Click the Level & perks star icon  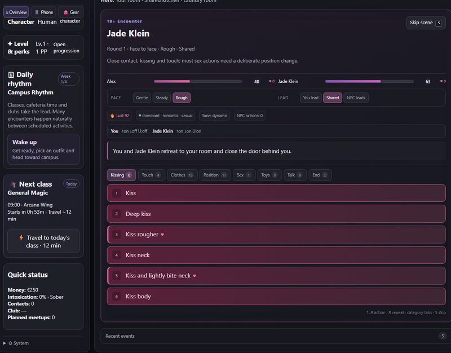tap(10, 44)
